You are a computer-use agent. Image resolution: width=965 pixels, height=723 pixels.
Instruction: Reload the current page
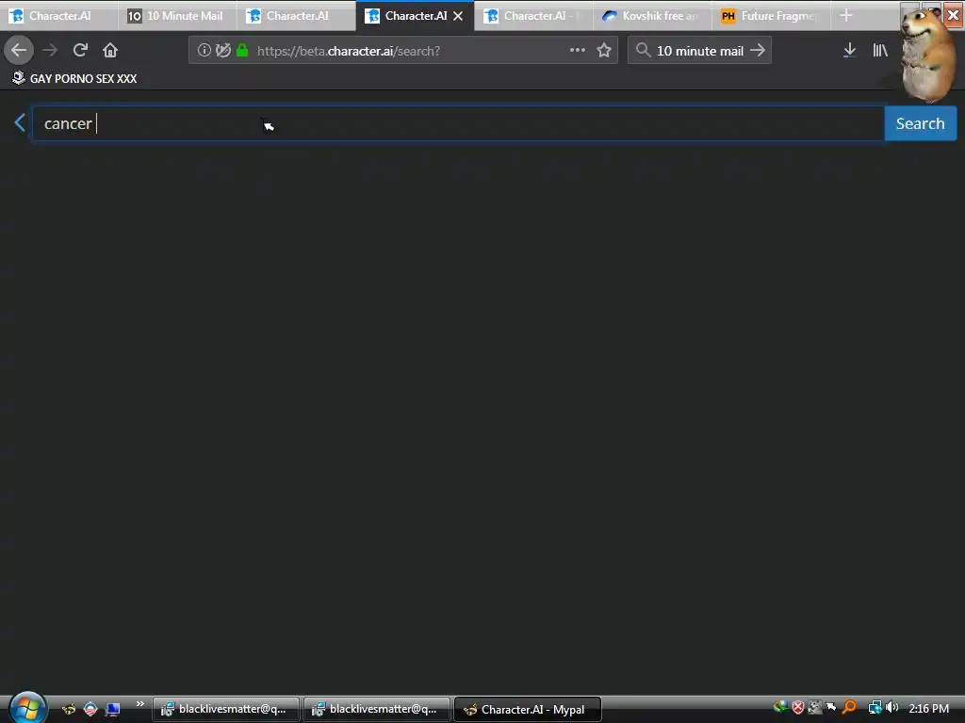(80, 50)
